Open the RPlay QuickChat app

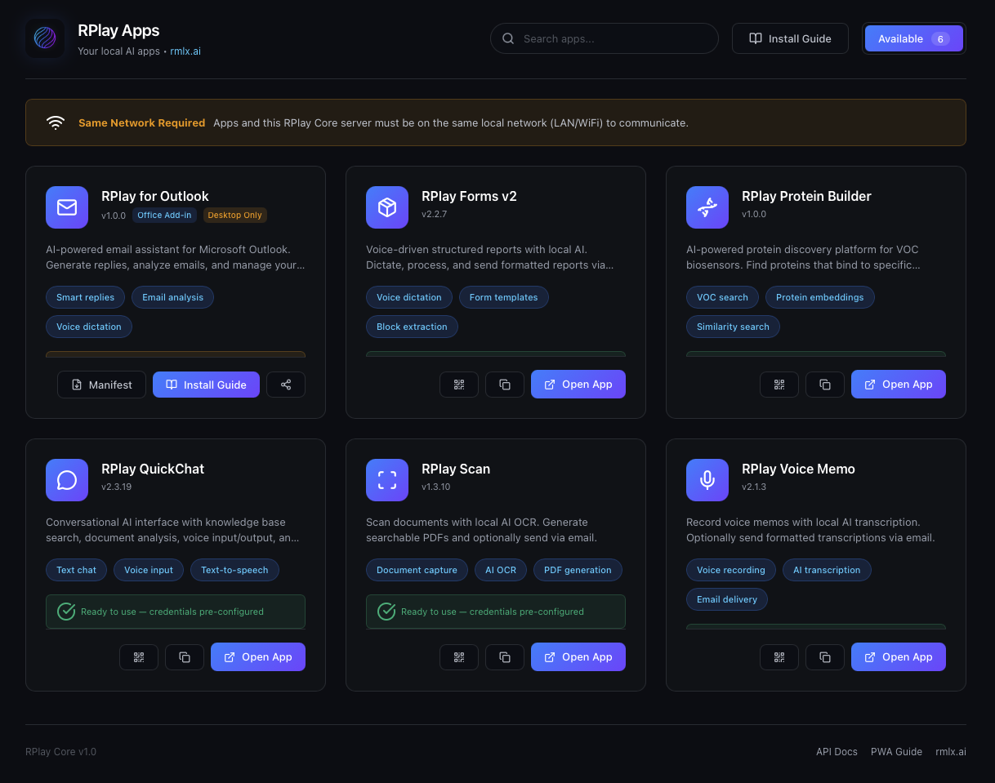click(x=258, y=657)
